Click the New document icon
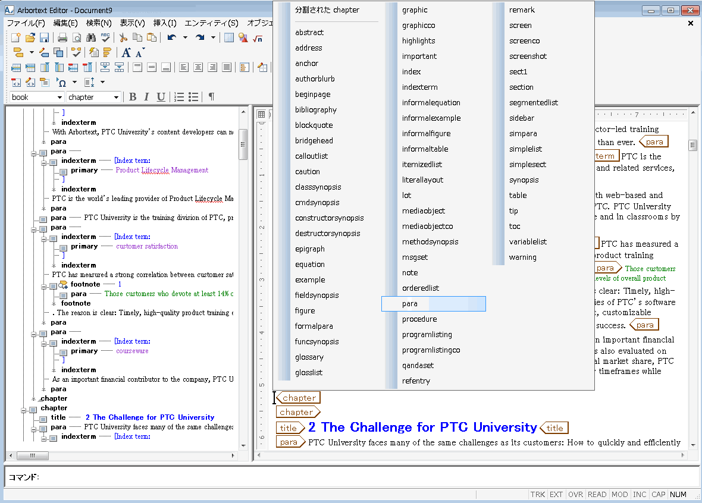The width and height of the screenshot is (702, 503). click(16, 37)
